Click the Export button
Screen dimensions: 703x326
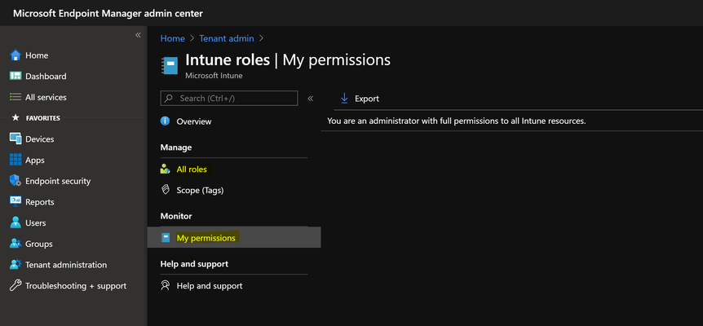360,99
